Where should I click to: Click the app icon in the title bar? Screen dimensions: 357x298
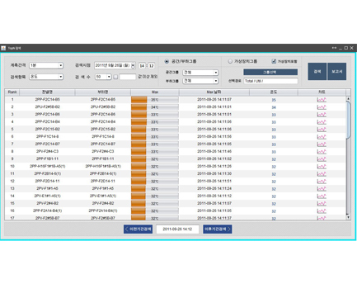tap(3, 48)
